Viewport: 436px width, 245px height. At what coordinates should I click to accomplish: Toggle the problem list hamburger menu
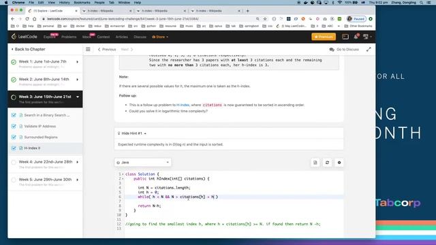(88, 50)
